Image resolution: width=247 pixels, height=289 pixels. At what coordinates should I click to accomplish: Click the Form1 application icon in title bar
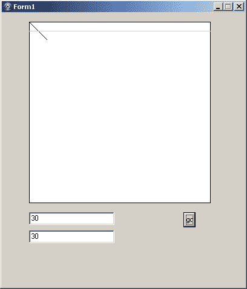click(8, 7)
